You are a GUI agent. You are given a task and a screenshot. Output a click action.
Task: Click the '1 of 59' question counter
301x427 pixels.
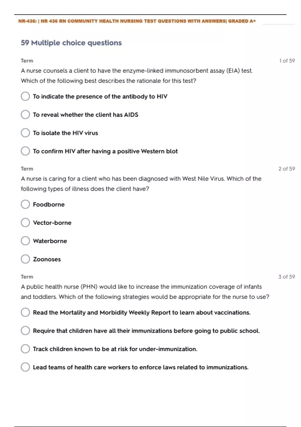287,61
